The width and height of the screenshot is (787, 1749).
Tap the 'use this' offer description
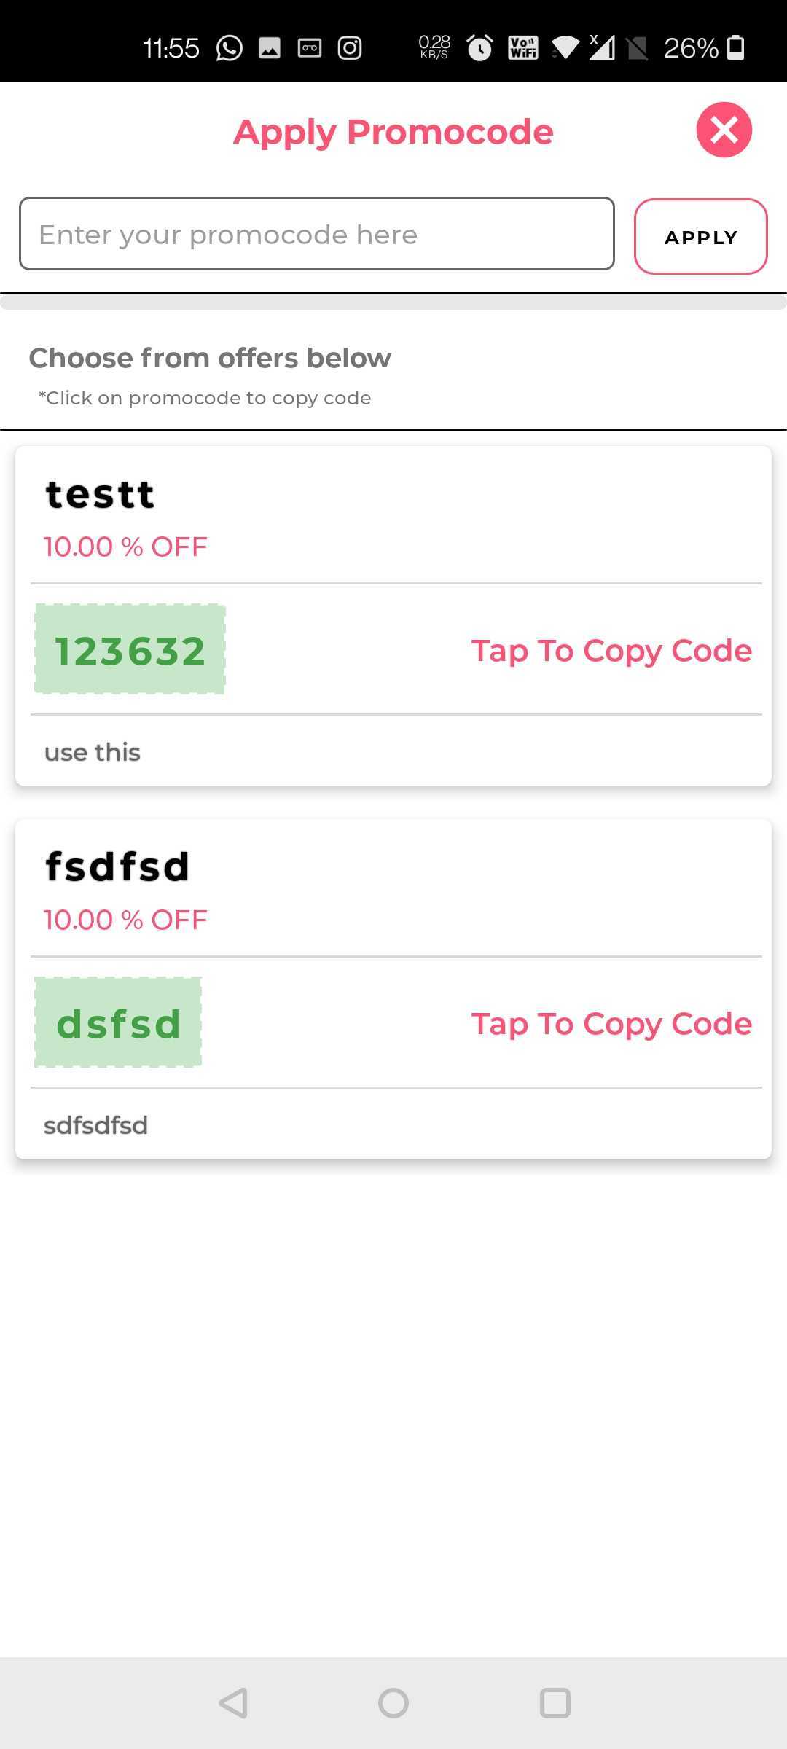click(93, 752)
